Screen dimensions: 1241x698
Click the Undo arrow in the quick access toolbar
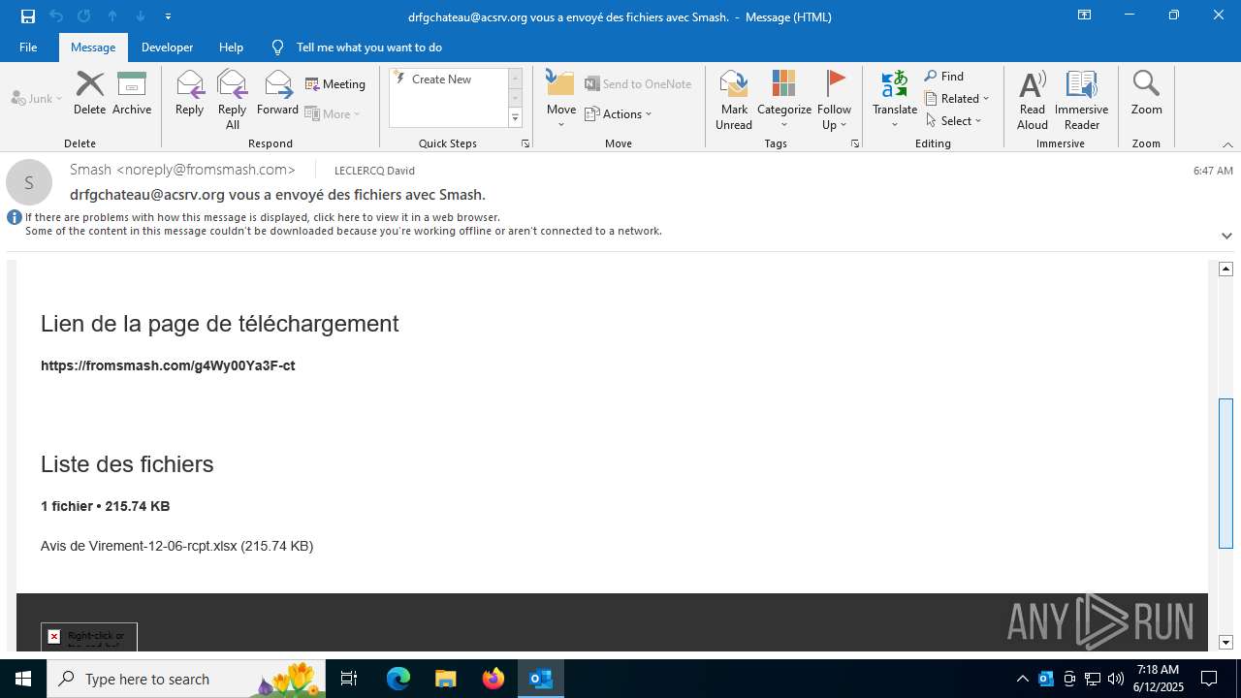pyautogui.click(x=55, y=16)
